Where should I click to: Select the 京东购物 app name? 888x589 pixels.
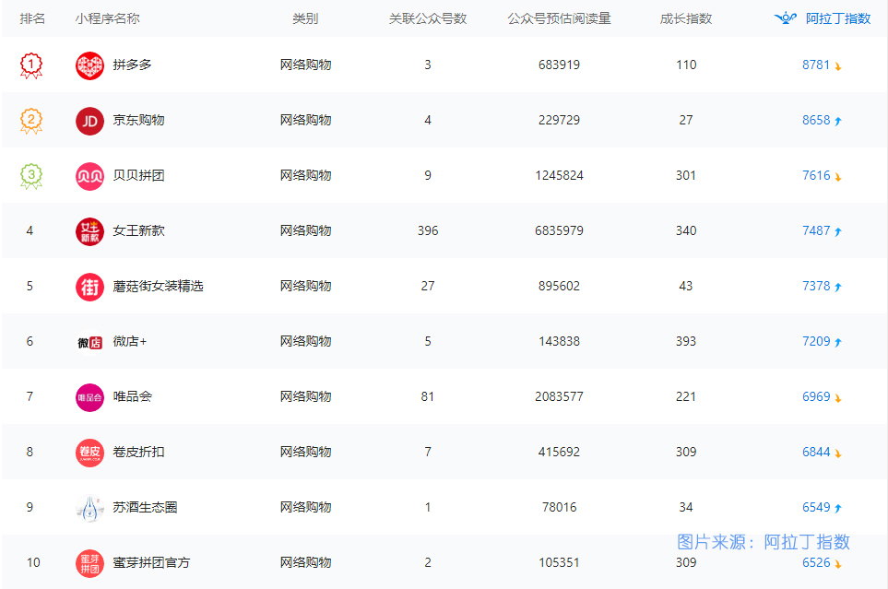[138, 120]
